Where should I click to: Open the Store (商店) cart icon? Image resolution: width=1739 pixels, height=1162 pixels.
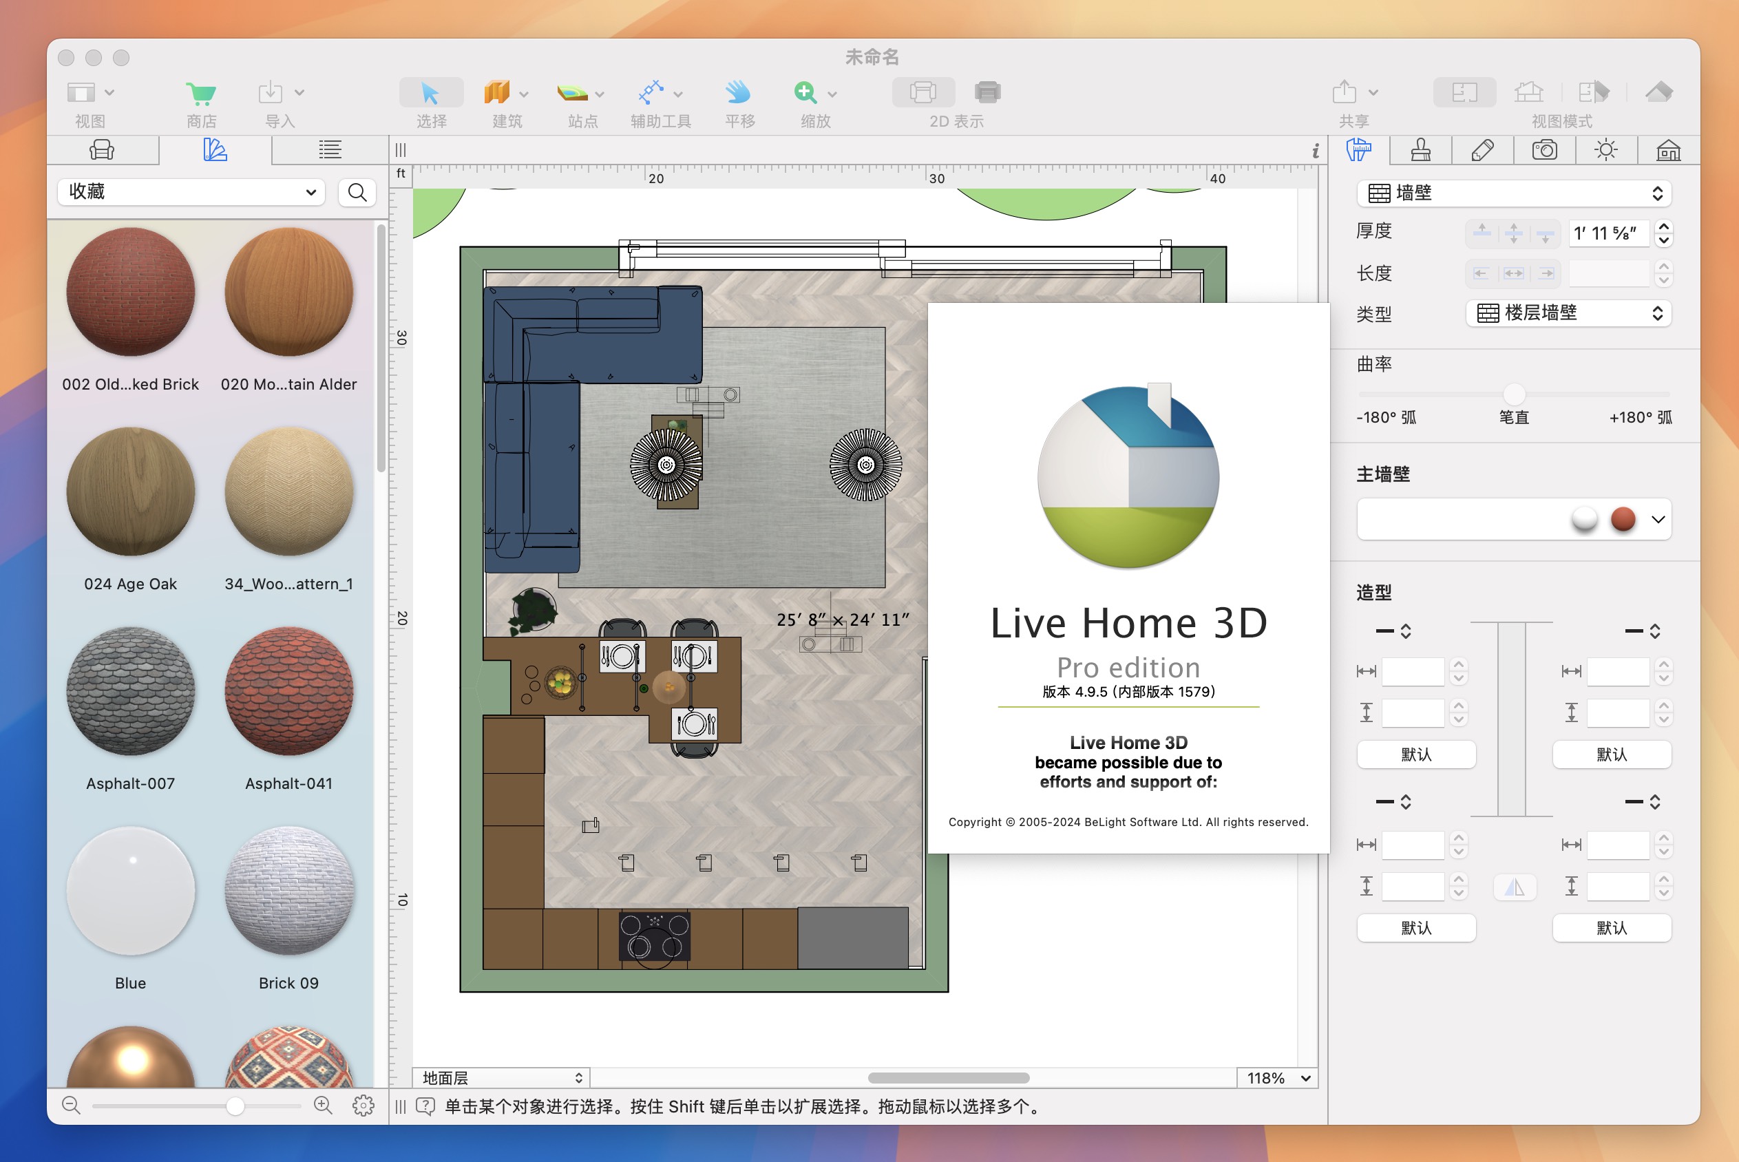[x=200, y=94]
